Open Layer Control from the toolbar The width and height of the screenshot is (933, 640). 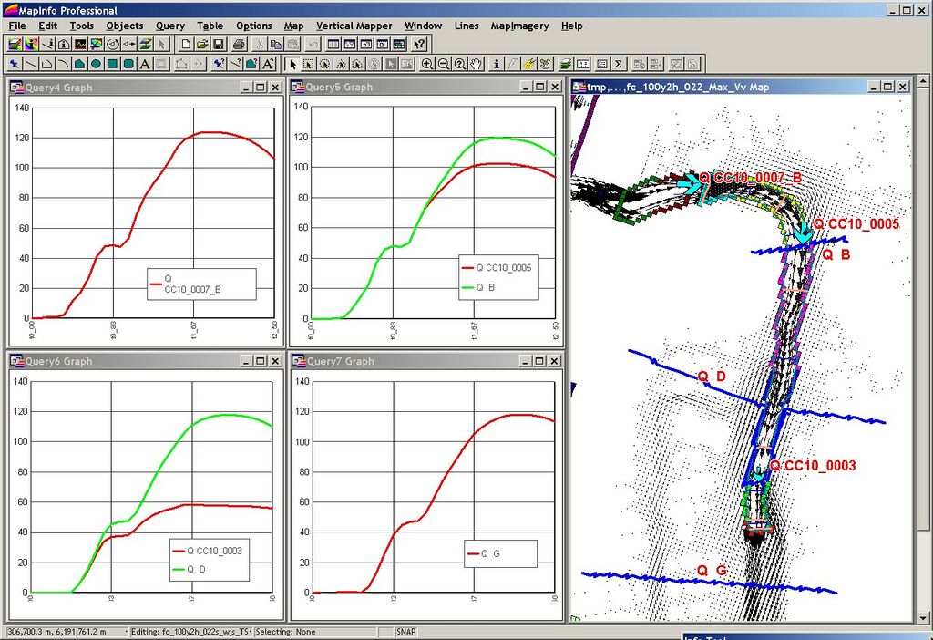(x=566, y=64)
